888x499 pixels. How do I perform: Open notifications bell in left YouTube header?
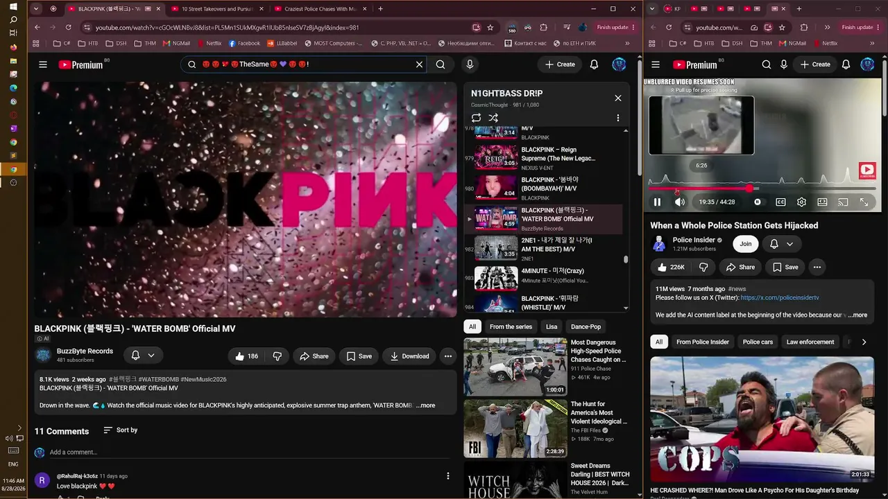point(594,64)
